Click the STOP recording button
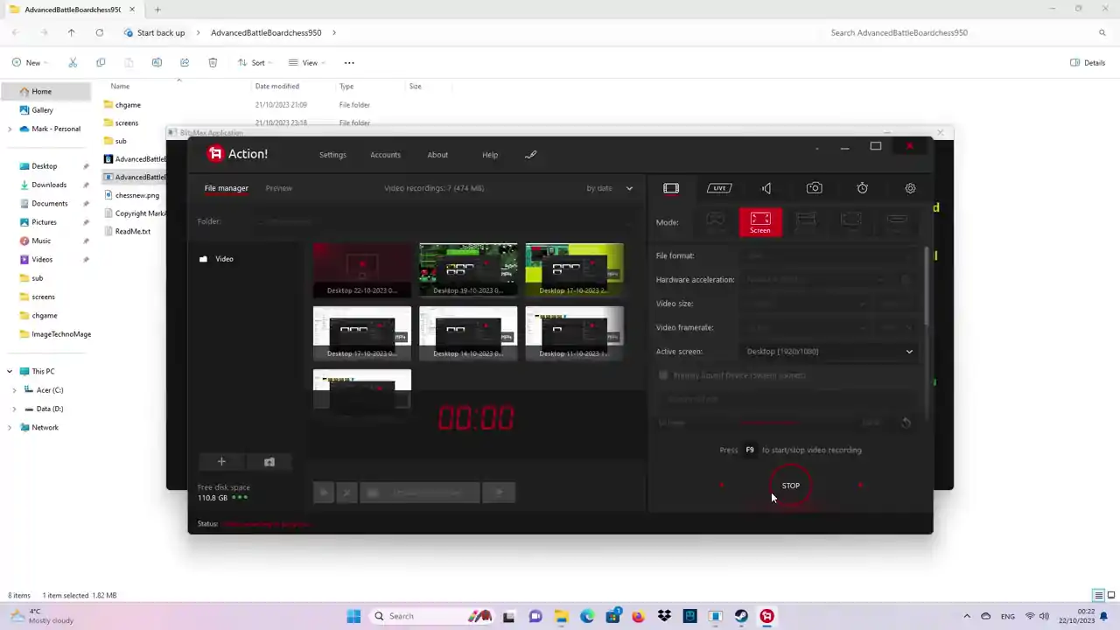Viewport: 1120px width, 630px height. (790, 486)
